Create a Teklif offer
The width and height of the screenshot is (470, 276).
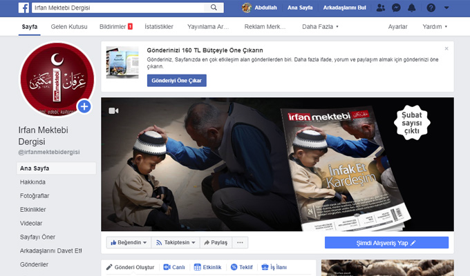pos(242,267)
